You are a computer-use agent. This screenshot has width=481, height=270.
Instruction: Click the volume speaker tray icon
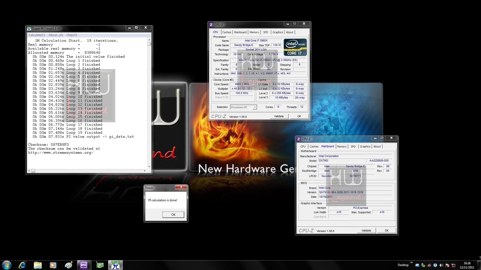(x=441, y=265)
